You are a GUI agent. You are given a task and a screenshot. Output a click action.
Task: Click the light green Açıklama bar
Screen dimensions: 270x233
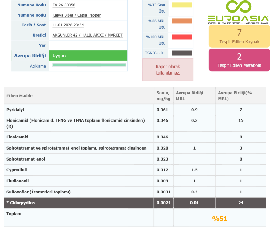[89, 65]
